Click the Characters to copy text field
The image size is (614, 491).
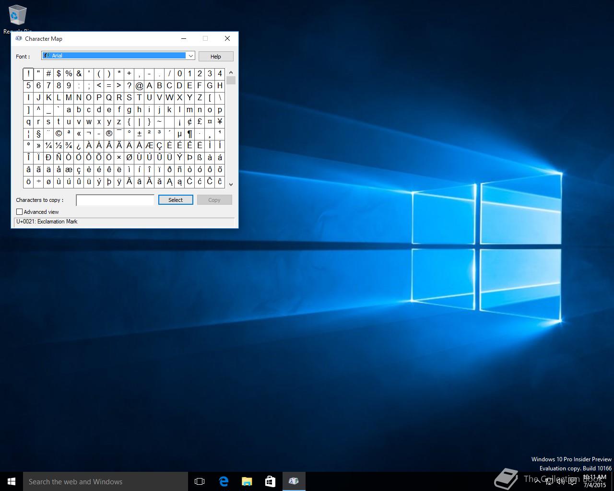(x=115, y=200)
